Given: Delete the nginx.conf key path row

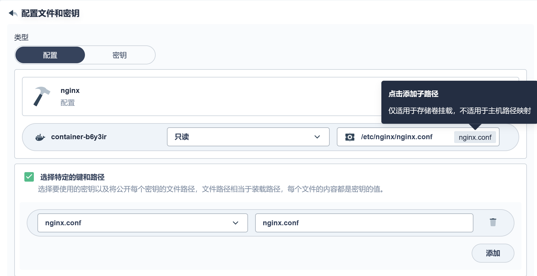Looking at the screenshot, I should point(493,222).
